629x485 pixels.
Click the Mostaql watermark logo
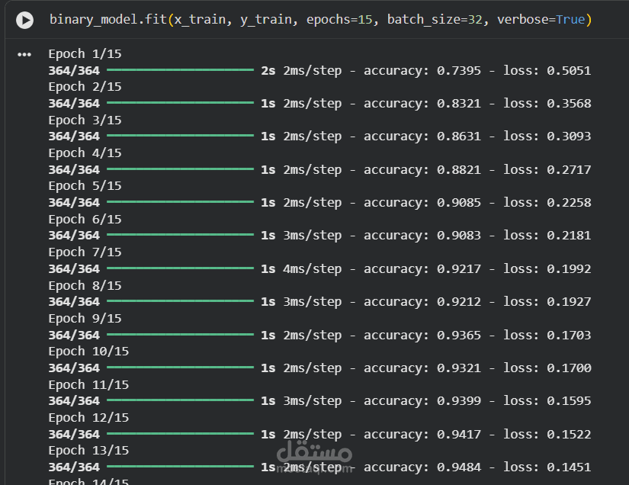(314, 455)
